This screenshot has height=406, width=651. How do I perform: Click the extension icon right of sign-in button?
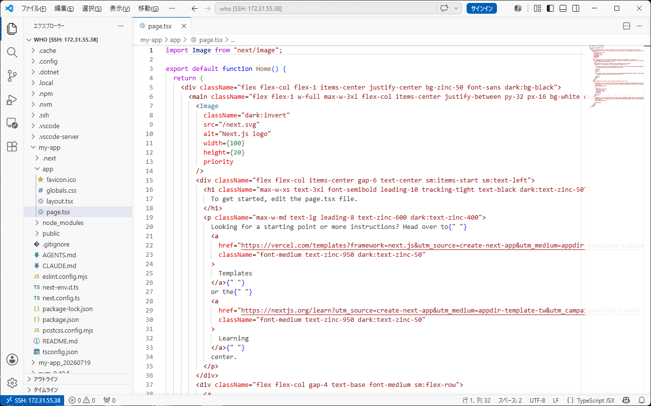pos(518,8)
